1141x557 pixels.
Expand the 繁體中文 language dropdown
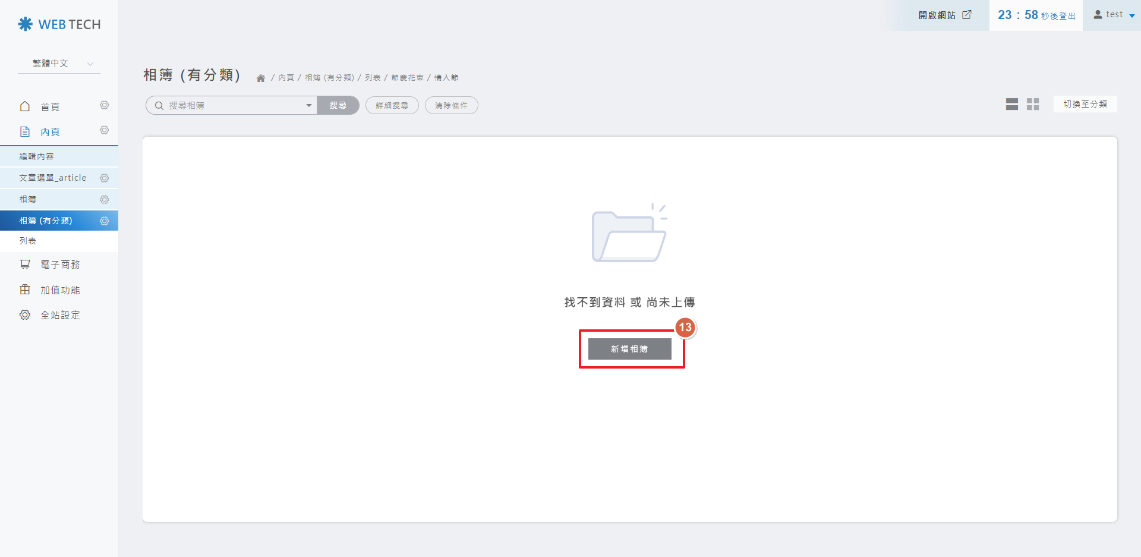59,64
